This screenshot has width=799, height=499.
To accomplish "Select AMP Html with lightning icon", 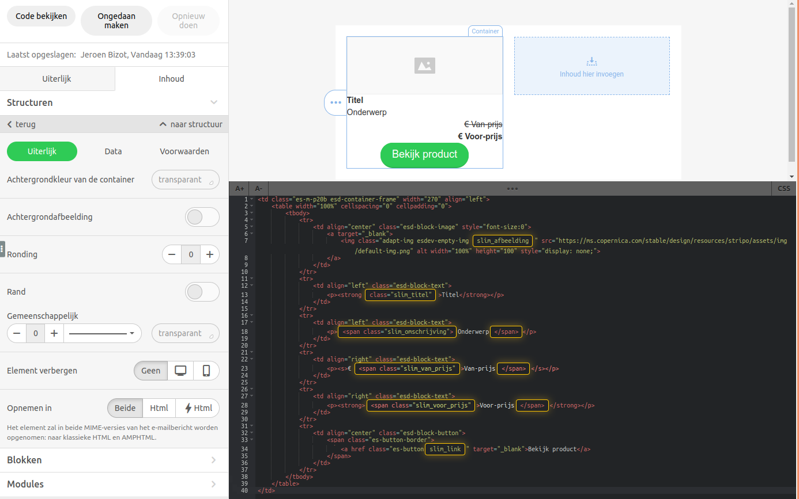I will [197, 408].
